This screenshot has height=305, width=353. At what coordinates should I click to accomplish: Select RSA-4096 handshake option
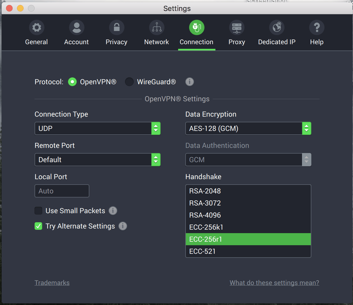point(248,215)
